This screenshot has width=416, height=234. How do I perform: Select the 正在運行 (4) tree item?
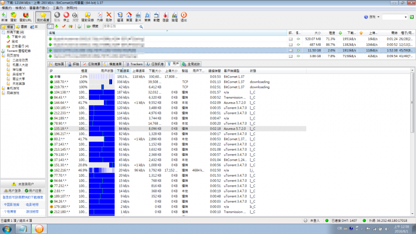coord(20,46)
